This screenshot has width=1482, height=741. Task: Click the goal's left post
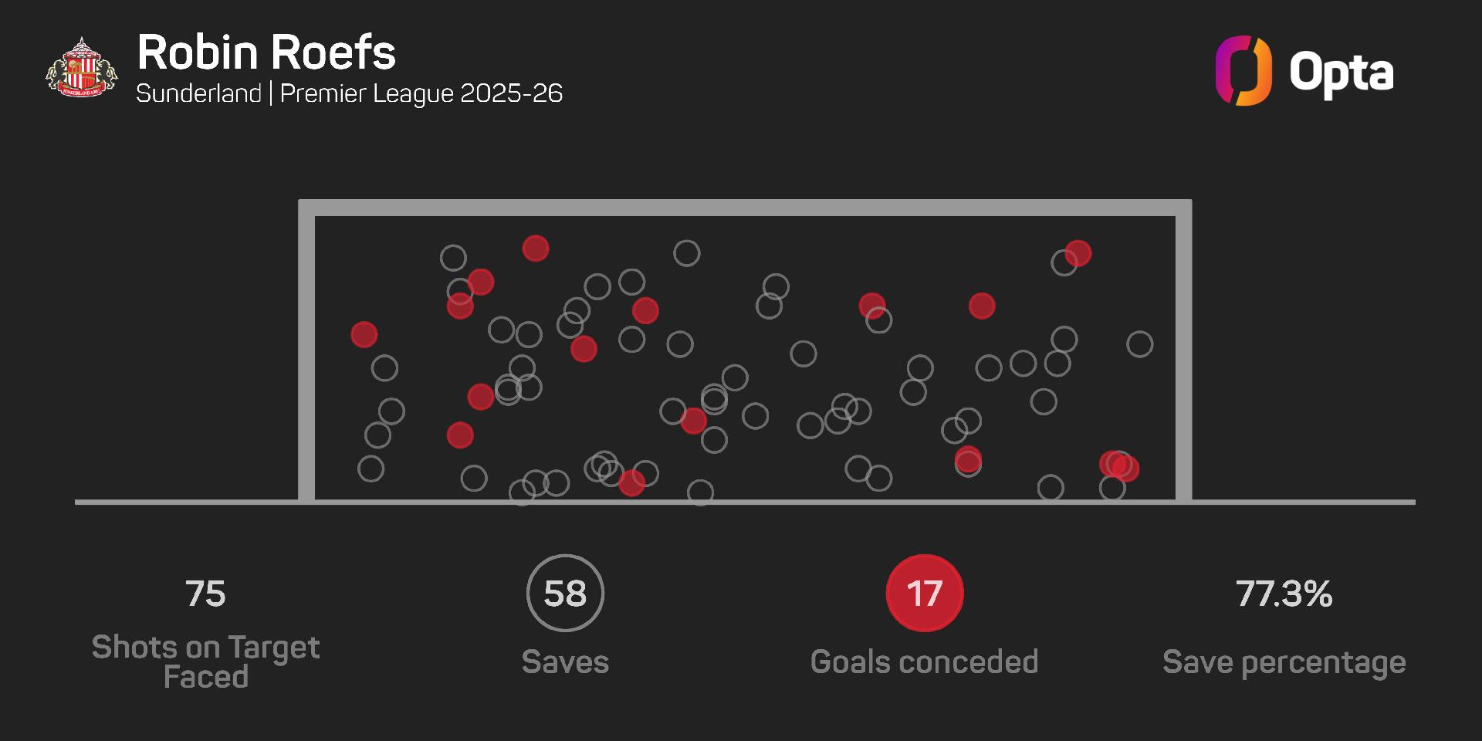click(x=306, y=355)
